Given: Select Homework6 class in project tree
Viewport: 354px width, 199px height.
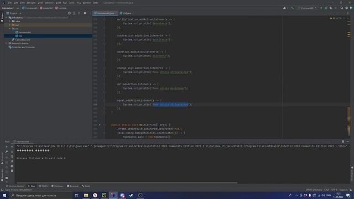Looking at the screenshot, I should click(23, 32).
